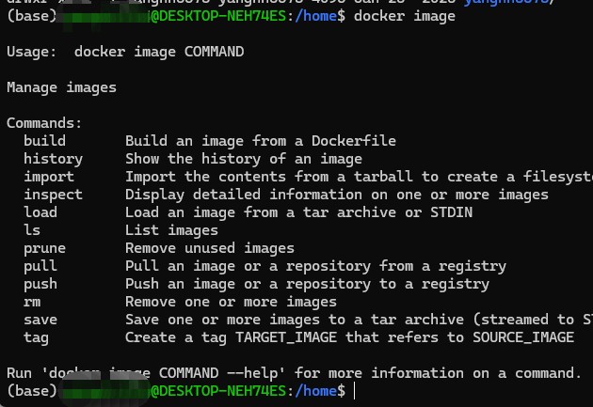The height and width of the screenshot is (407, 593).
Task: Click the '/home' path in the bottom prompt
Action: pyautogui.click(x=315, y=391)
